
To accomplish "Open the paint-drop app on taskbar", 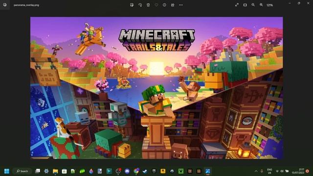I will coord(91,171).
